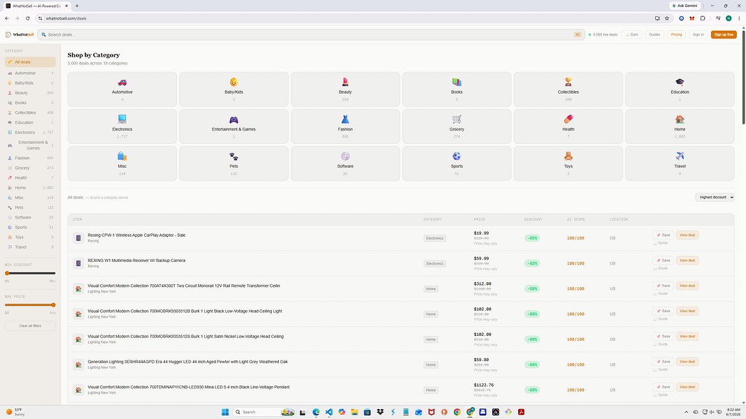Toggle Guide for Generation Lighting Era 44 row

pos(660,369)
